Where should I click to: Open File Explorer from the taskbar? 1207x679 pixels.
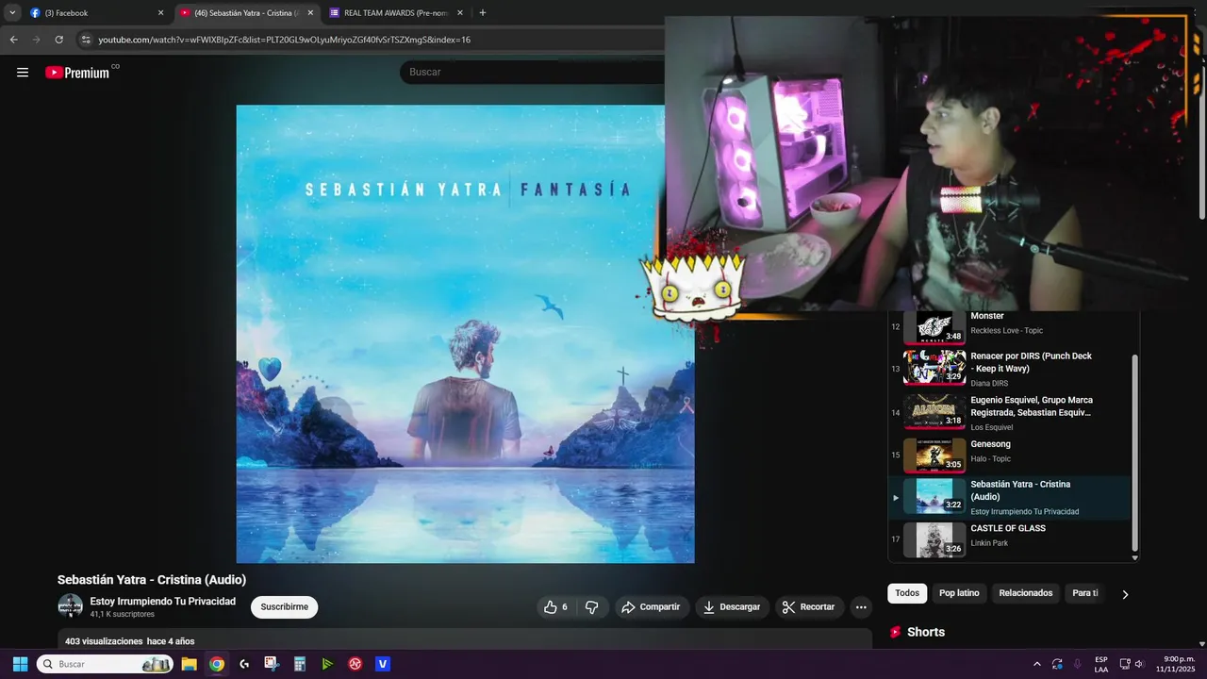pos(189,664)
